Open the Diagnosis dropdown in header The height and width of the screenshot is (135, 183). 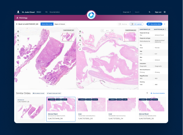tap(127, 12)
